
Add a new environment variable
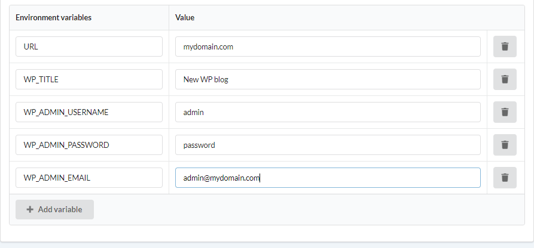coord(54,210)
